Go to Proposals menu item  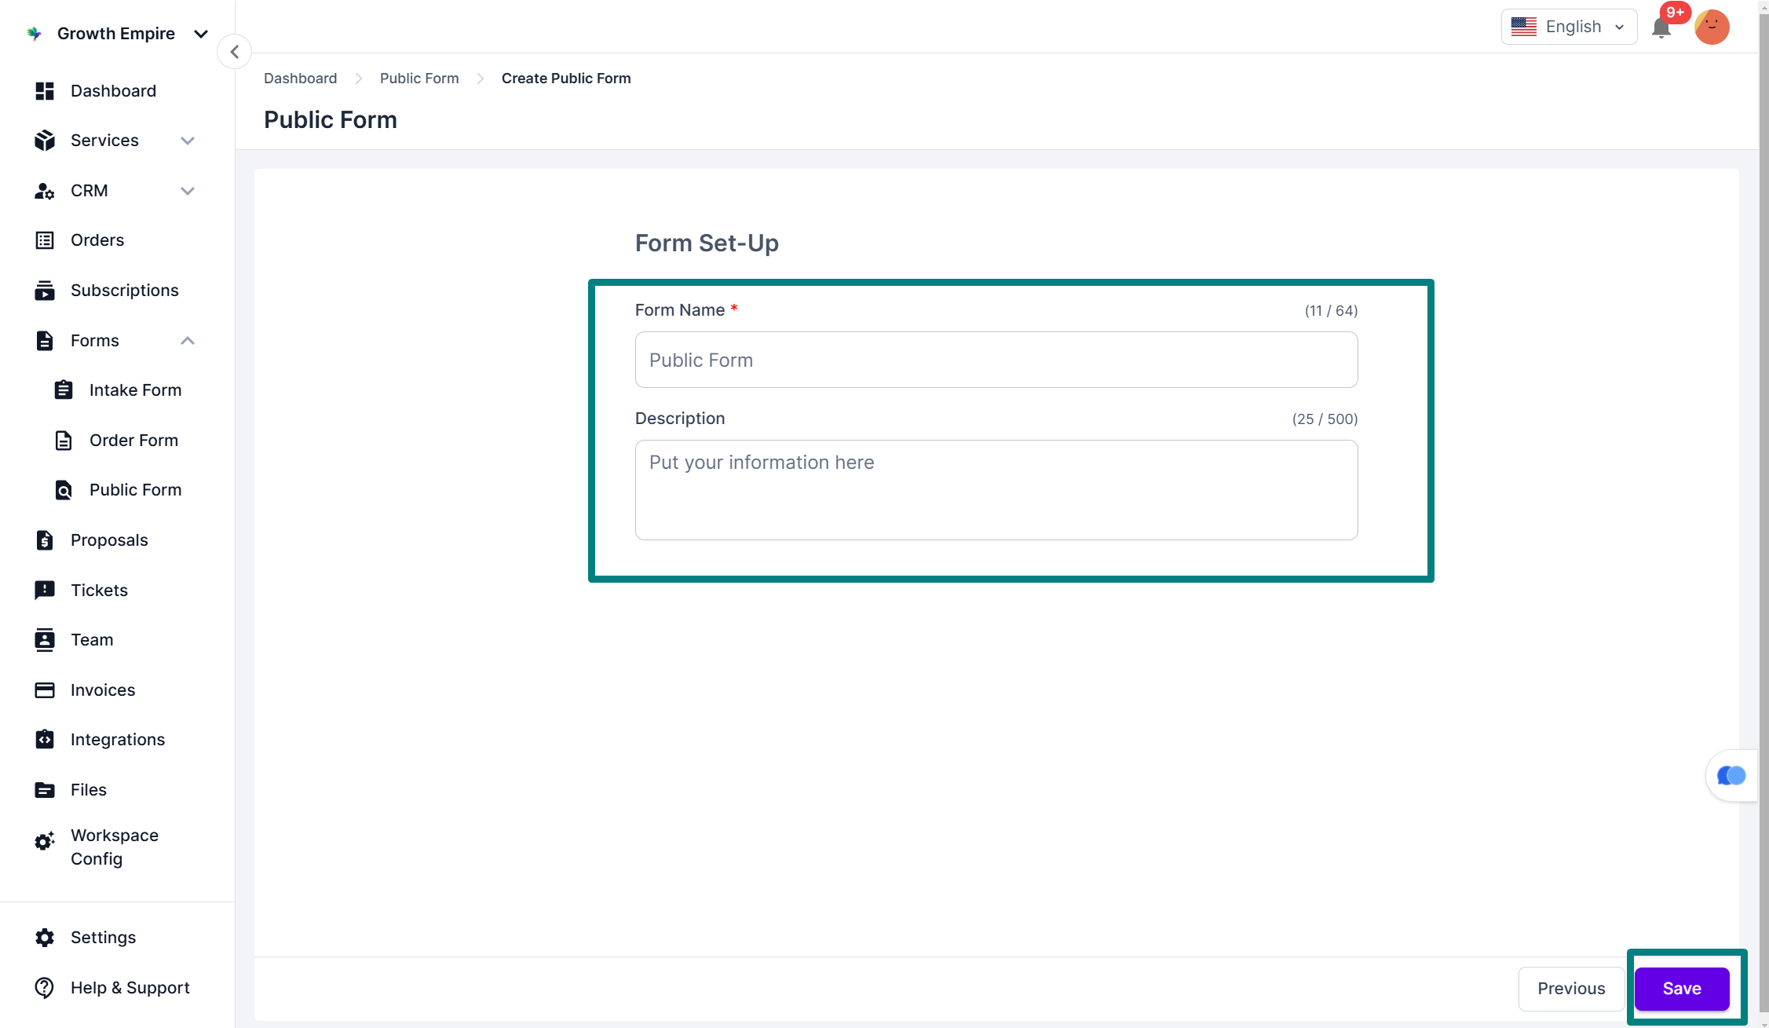108,540
